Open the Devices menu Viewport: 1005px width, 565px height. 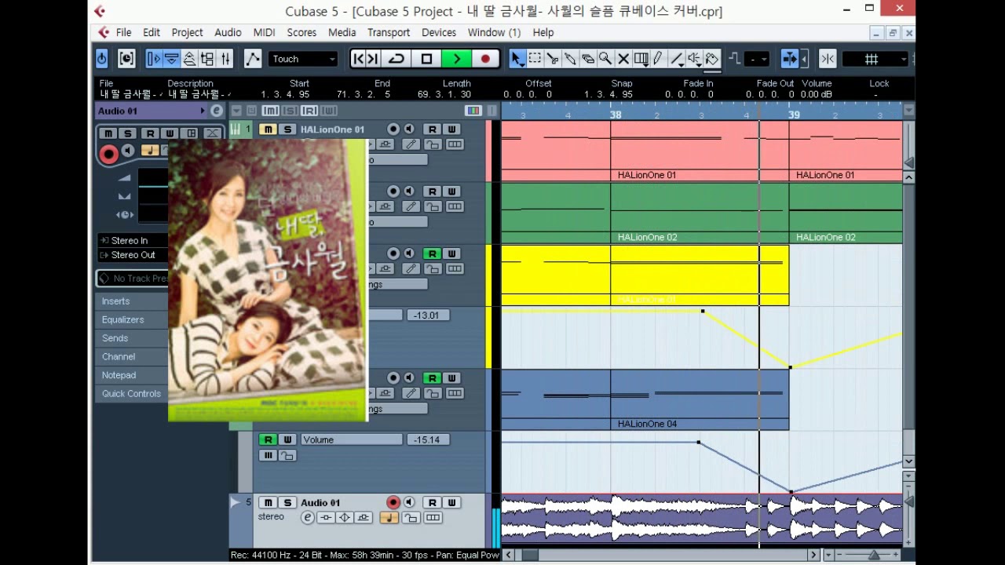[x=439, y=32]
